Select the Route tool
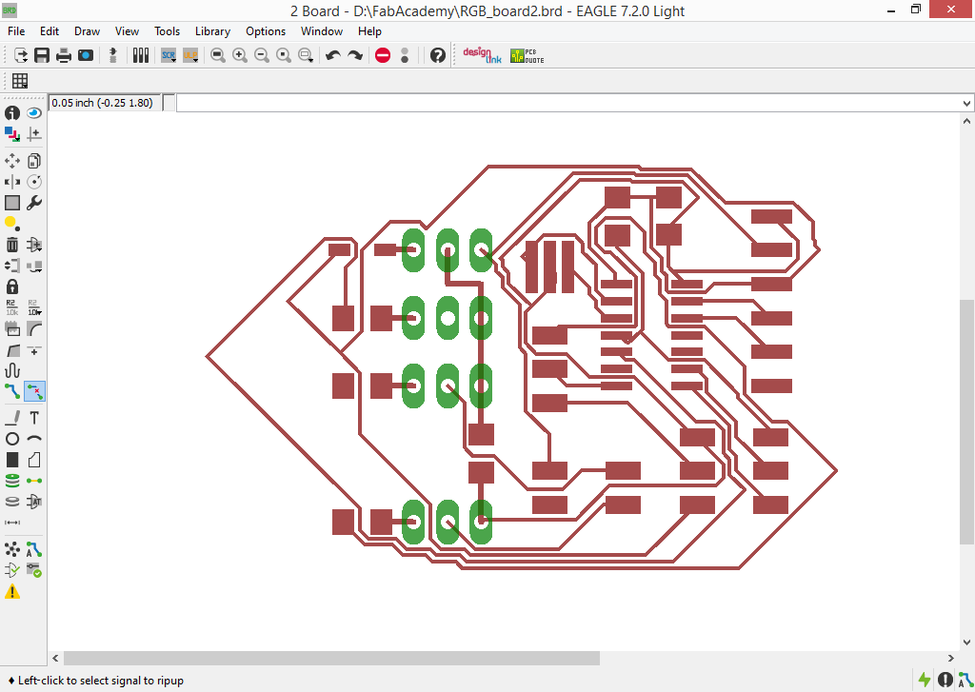 [11, 392]
